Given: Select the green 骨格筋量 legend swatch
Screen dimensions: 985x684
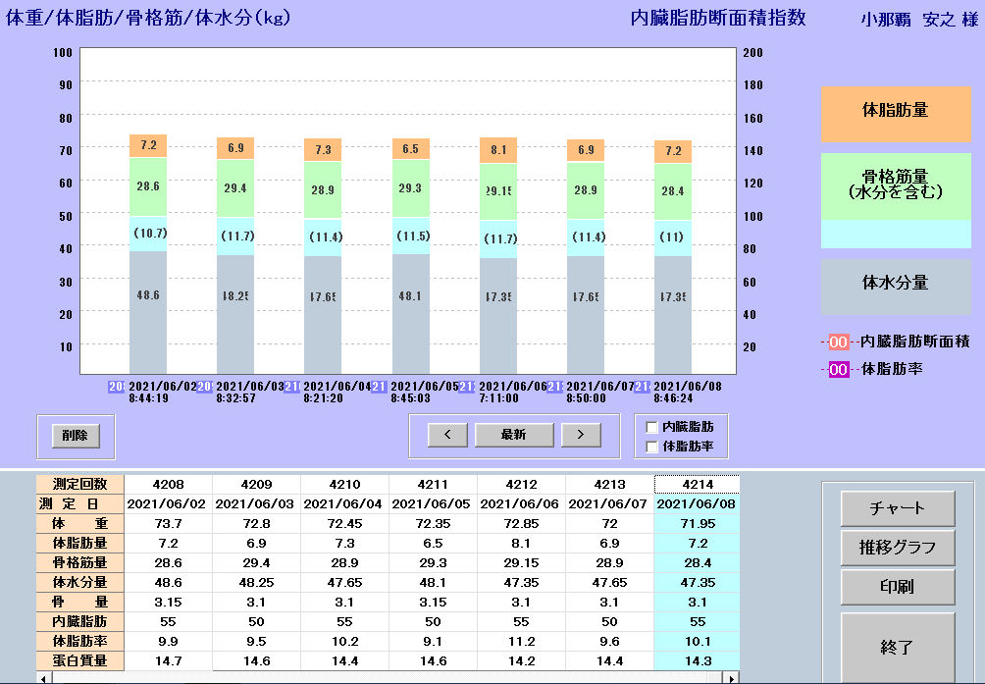Looking at the screenshot, I should 895,184.
